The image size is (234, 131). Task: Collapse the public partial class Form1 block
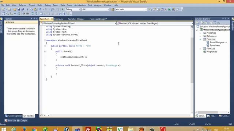coord(45,46)
